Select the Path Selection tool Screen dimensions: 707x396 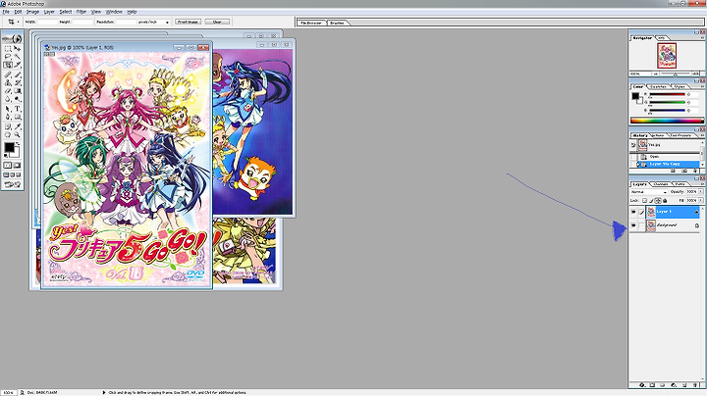(x=8, y=109)
